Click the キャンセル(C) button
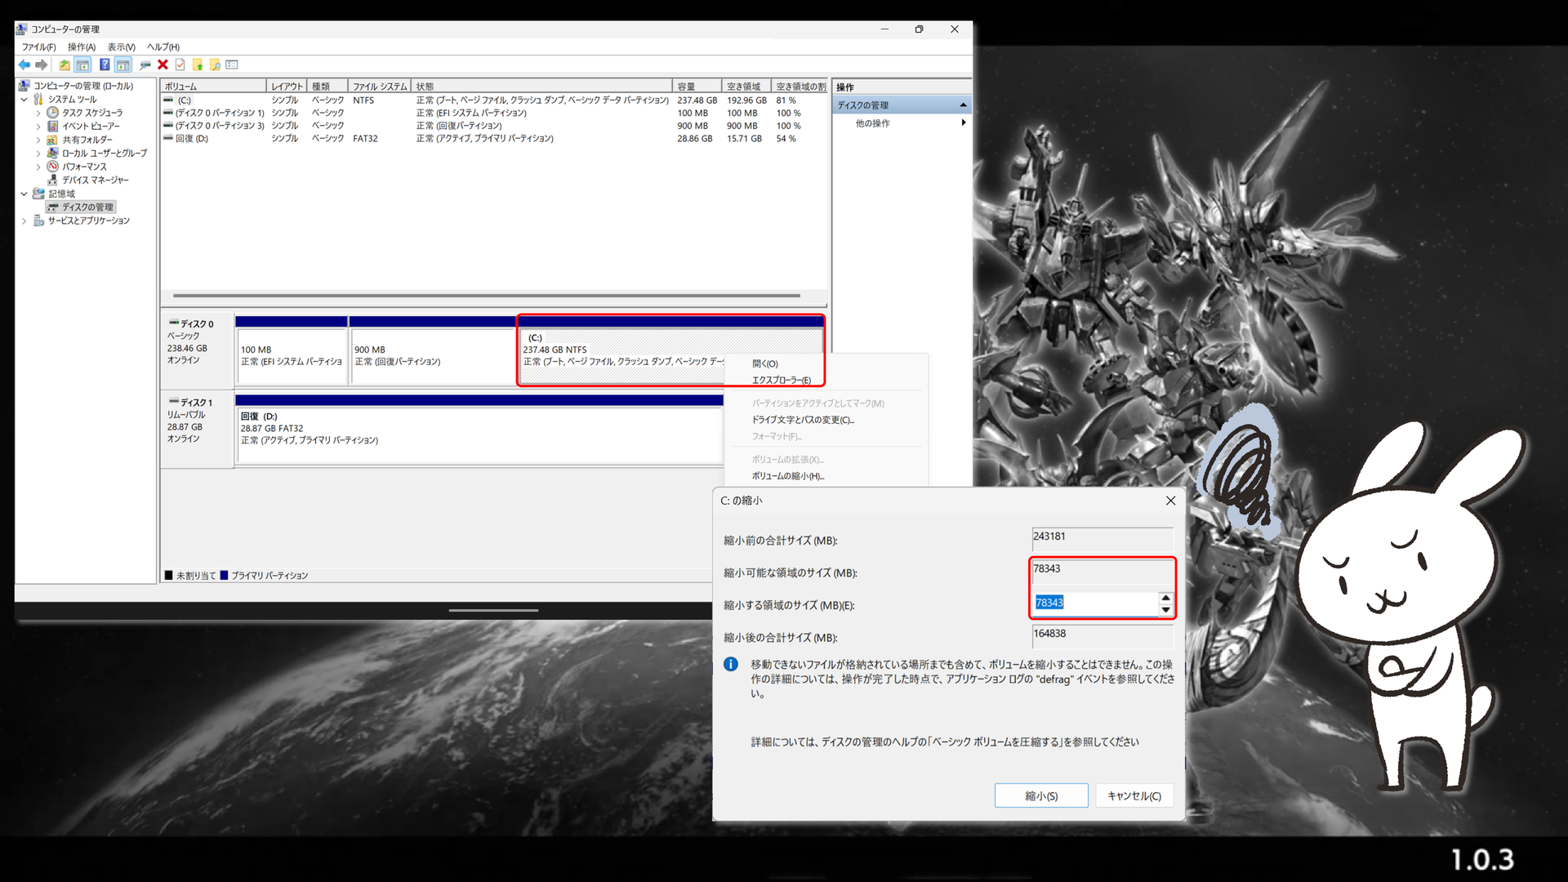The width and height of the screenshot is (1568, 882). 1134,795
